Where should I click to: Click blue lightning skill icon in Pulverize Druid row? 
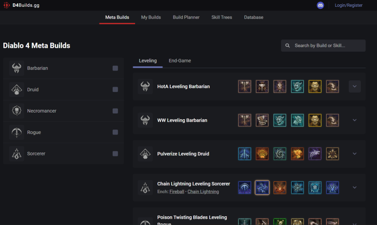tap(244, 154)
